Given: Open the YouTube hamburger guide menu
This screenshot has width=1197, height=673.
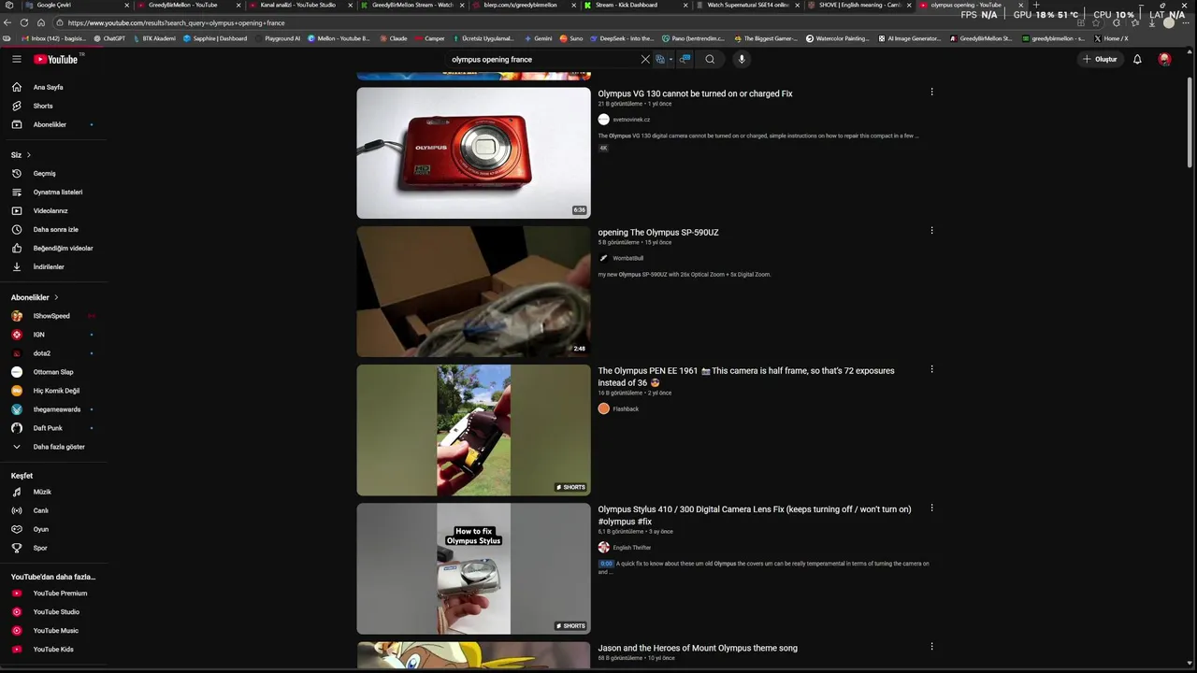Looking at the screenshot, I should 16,59.
